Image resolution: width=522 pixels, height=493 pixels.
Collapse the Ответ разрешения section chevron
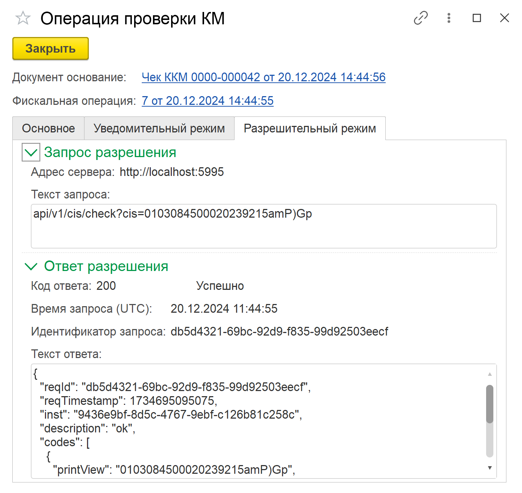tap(31, 267)
